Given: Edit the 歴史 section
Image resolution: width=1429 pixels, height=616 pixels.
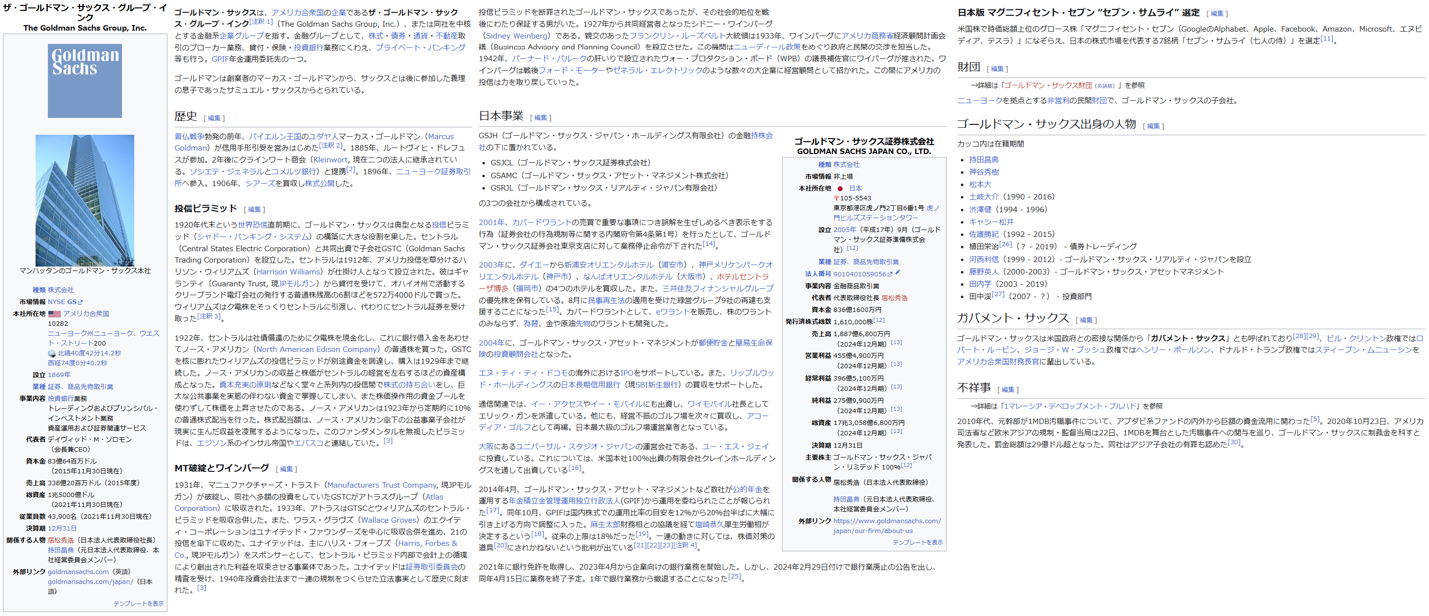Looking at the screenshot, I should tap(214, 118).
